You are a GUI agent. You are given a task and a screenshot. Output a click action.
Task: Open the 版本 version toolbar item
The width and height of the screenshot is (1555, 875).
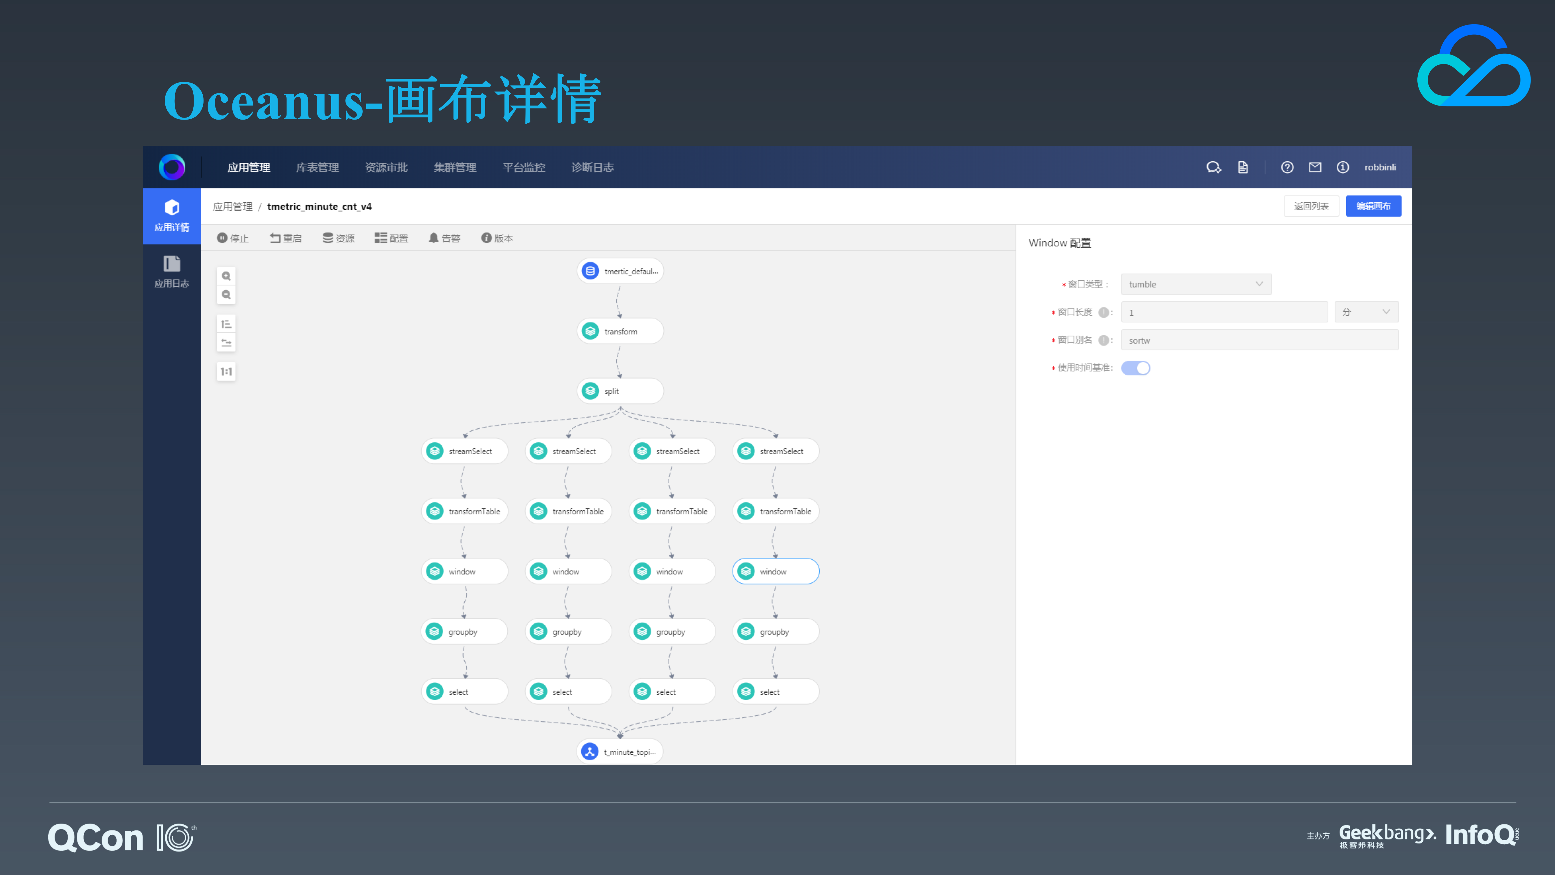click(497, 239)
